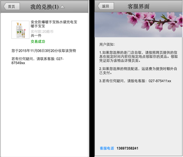183x157 pixels.
Task: Click the 共一件 quantity label
Action: pyautogui.click(x=36, y=36)
